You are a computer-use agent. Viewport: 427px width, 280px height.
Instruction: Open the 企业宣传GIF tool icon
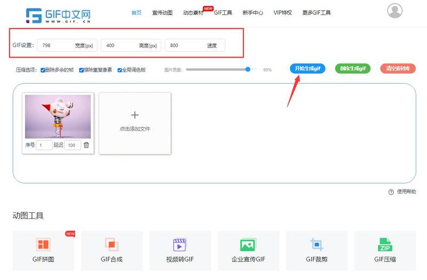(x=248, y=245)
